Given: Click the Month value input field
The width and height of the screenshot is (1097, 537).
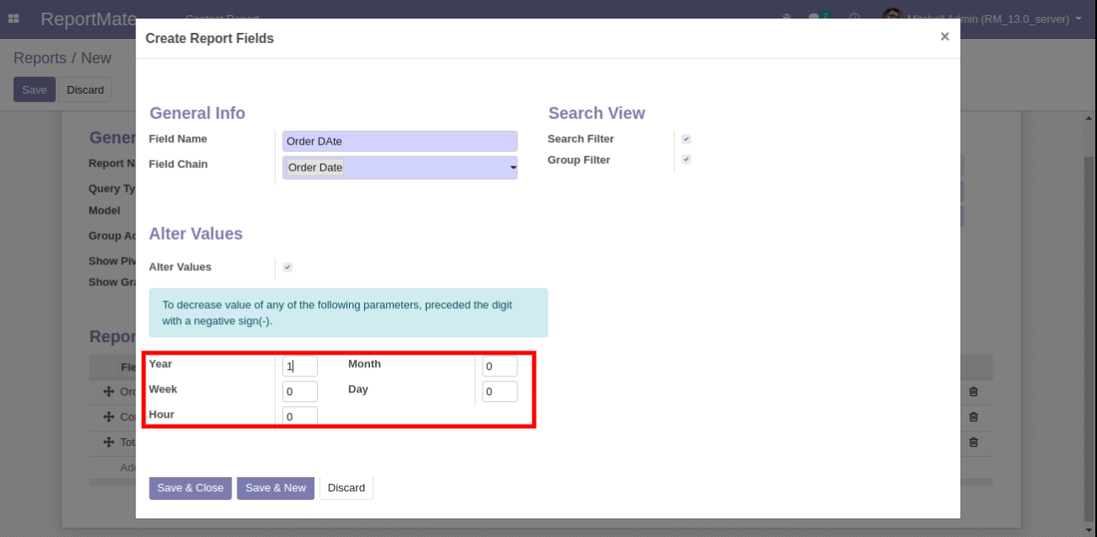Looking at the screenshot, I should coord(499,366).
